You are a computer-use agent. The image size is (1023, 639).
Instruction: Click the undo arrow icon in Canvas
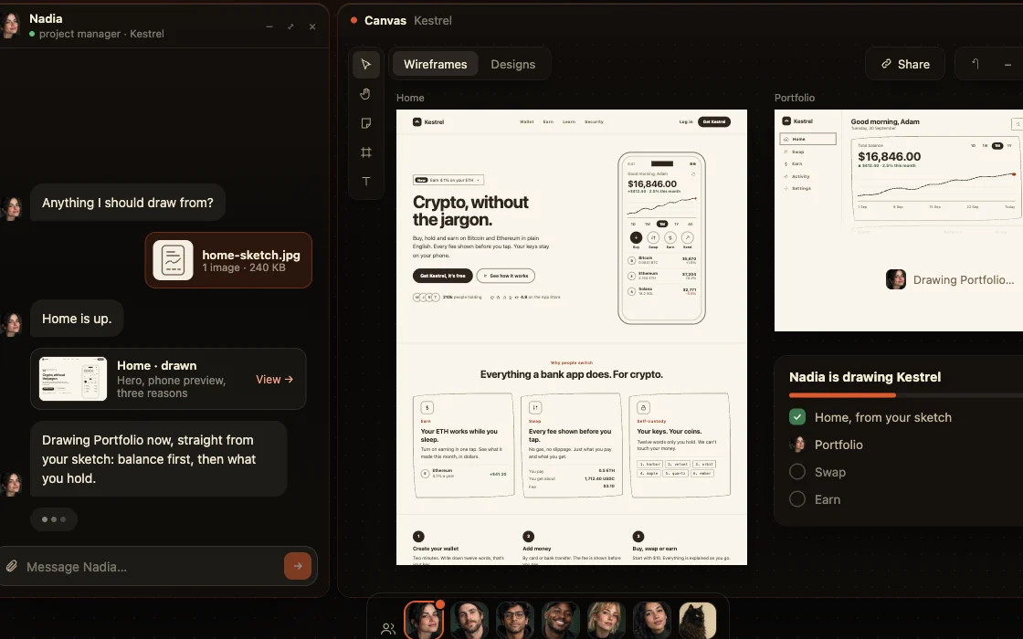976,64
